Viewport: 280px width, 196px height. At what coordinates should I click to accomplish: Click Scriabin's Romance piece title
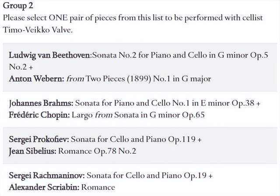coord(98,187)
